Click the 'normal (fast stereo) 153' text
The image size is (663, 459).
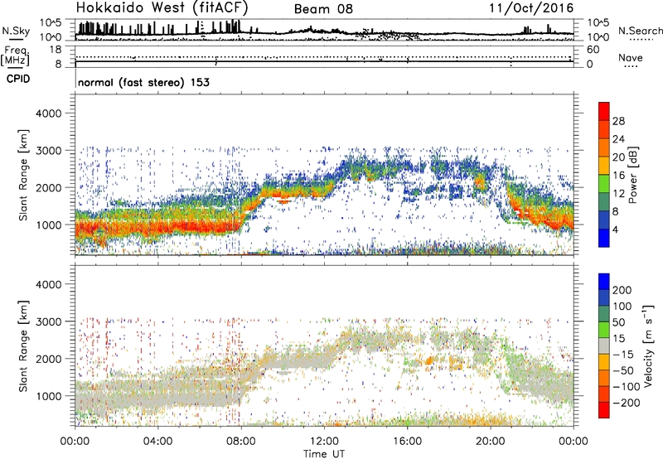(x=143, y=82)
